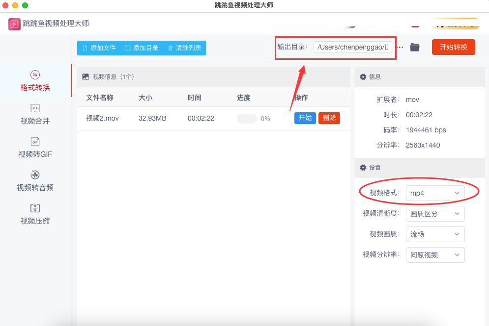Click the 添加文件 button
489x326 pixels.
coord(99,48)
